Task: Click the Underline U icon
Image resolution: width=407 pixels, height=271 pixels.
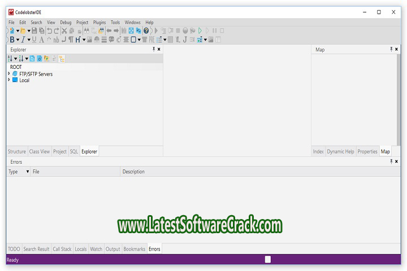Action: pyautogui.click(x=34, y=40)
